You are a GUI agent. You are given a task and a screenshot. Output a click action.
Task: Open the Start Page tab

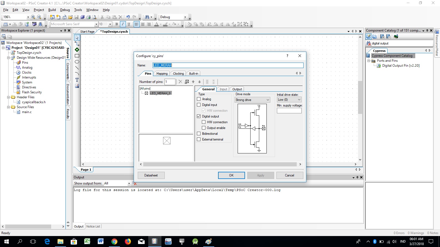[87, 32]
